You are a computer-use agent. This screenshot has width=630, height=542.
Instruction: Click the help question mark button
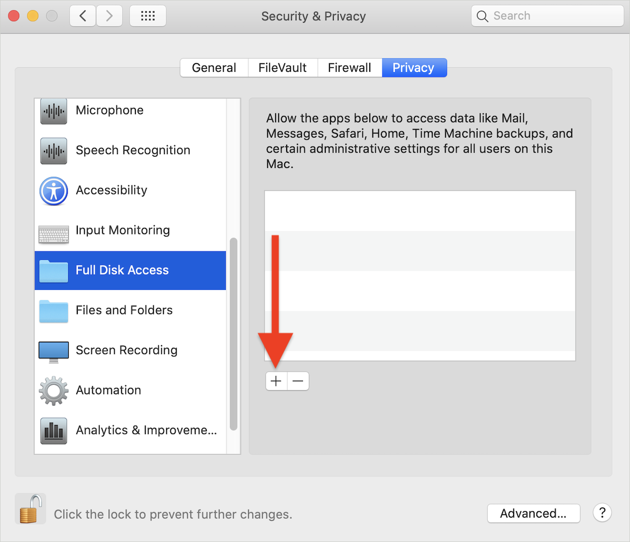coord(602,513)
